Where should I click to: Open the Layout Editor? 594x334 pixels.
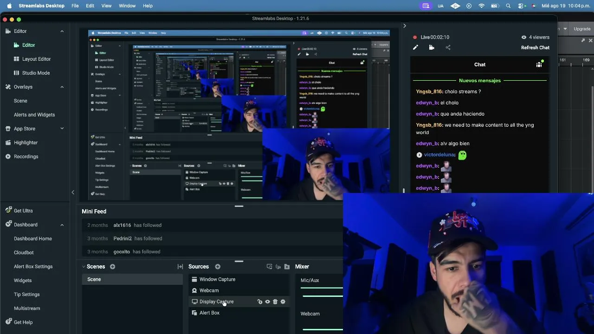coord(36,59)
